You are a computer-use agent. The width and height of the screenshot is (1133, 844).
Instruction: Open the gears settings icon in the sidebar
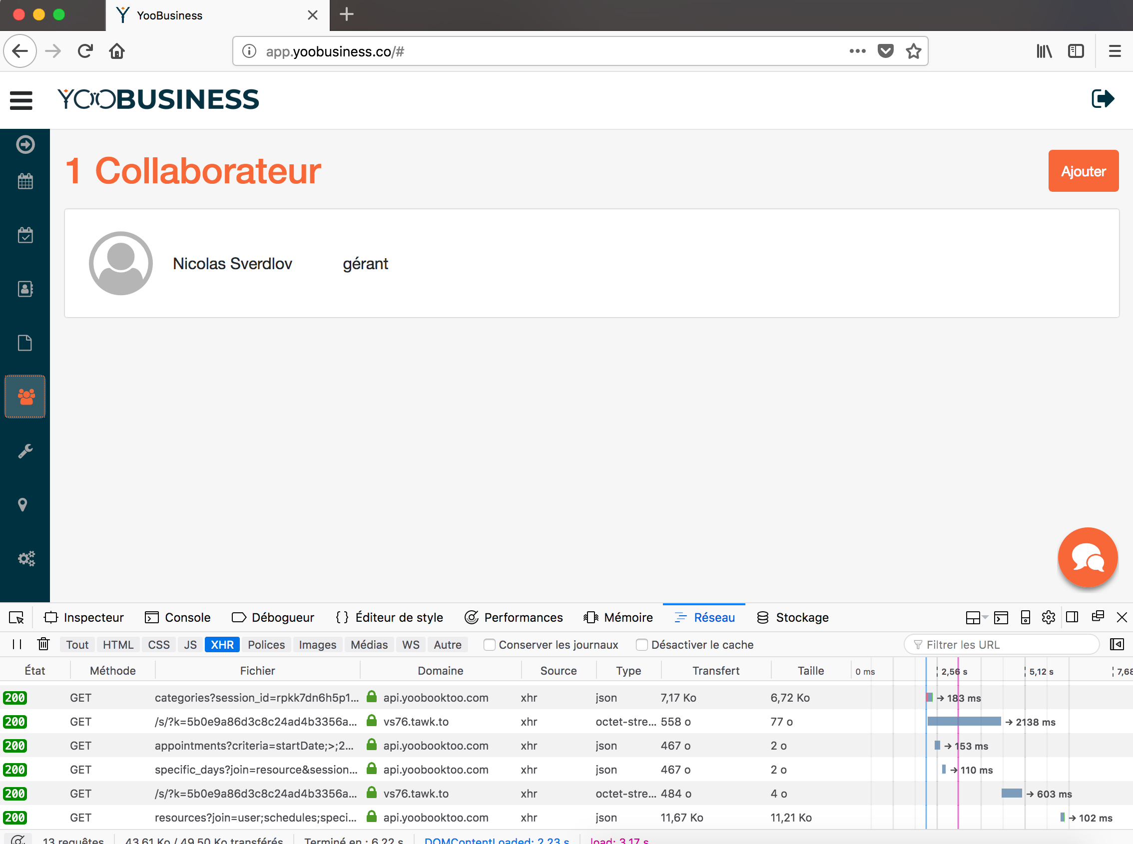coord(26,558)
